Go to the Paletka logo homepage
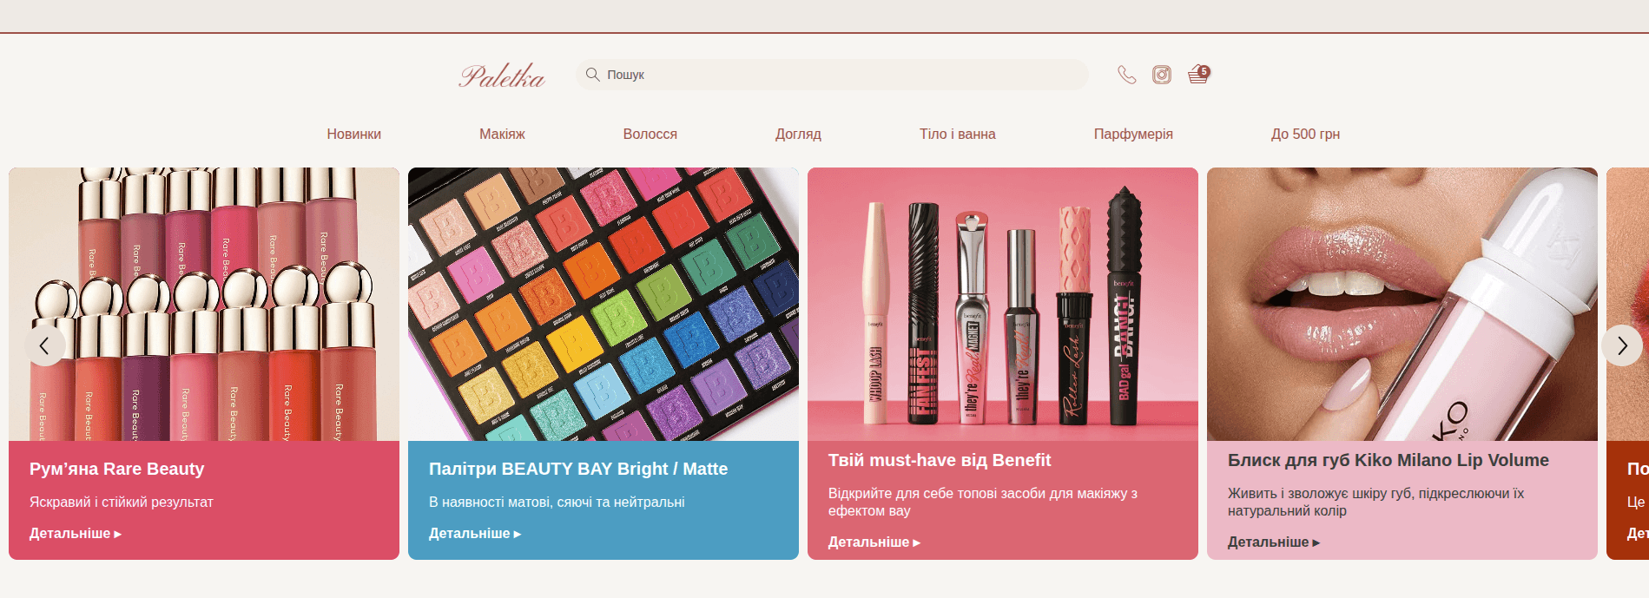 502,76
